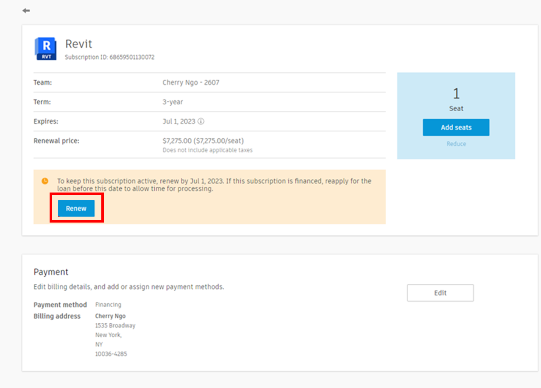Click the 3-year term value

coord(173,102)
